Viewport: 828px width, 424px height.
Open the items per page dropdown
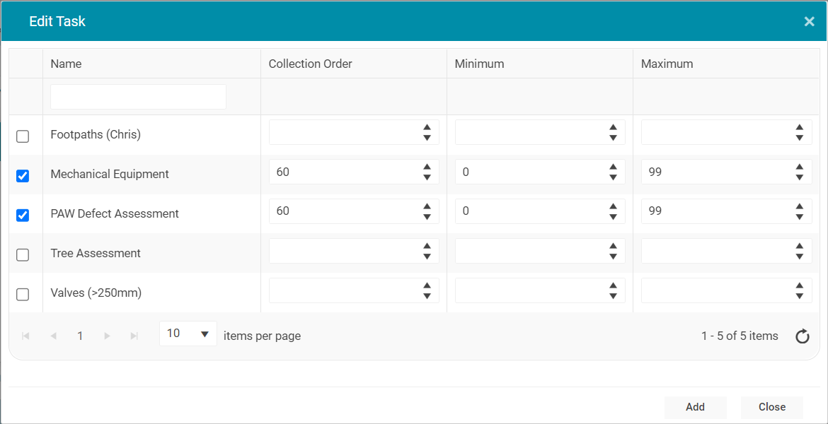[x=188, y=334]
